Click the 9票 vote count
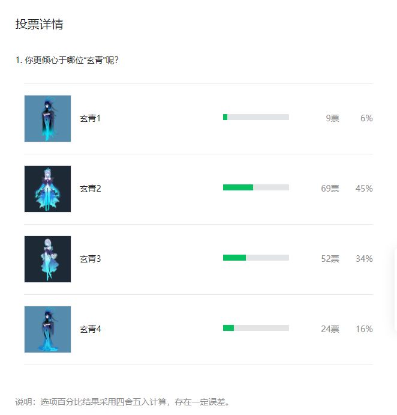This screenshot has width=397, height=415. click(332, 118)
